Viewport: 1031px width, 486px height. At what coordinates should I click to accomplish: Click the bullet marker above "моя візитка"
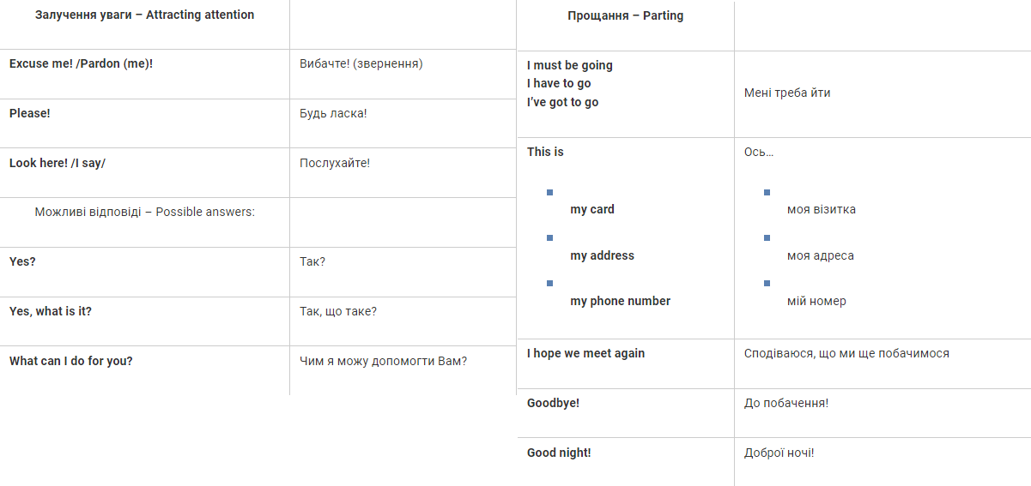tap(767, 193)
